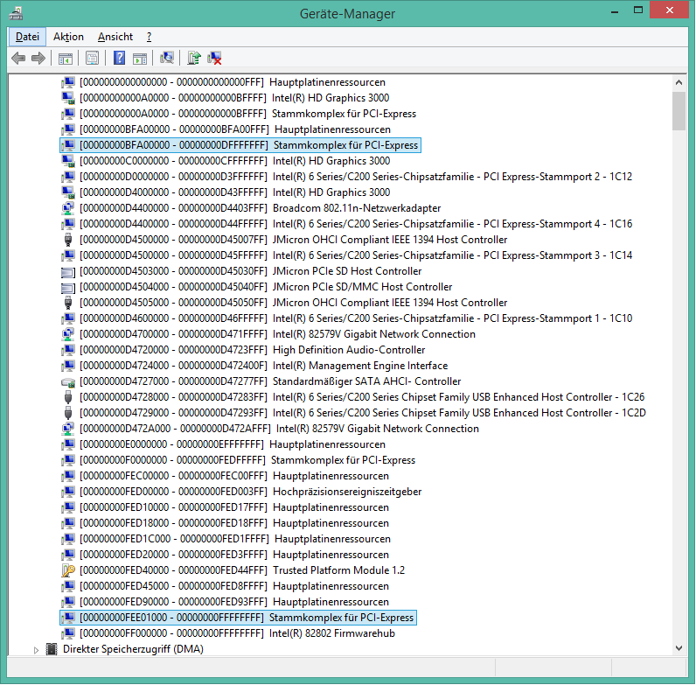Image resolution: width=696 pixels, height=685 pixels.
Task: Click the USB icon of controller 1C2D
Action: pos(68,413)
